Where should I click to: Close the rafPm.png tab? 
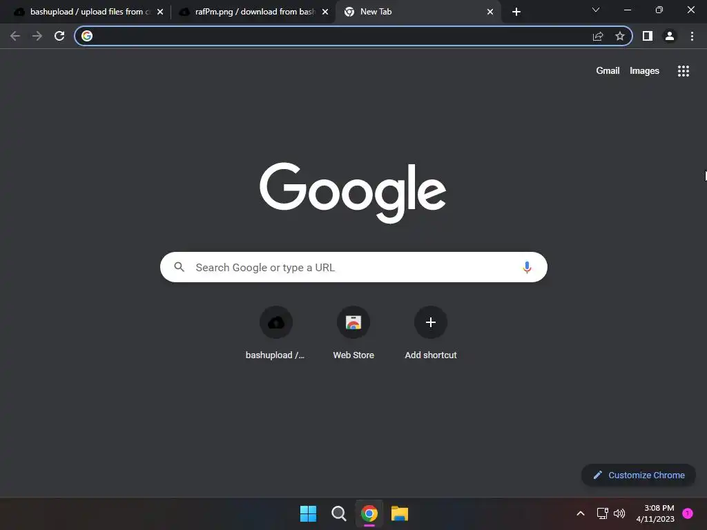click(x=325, y=12)
